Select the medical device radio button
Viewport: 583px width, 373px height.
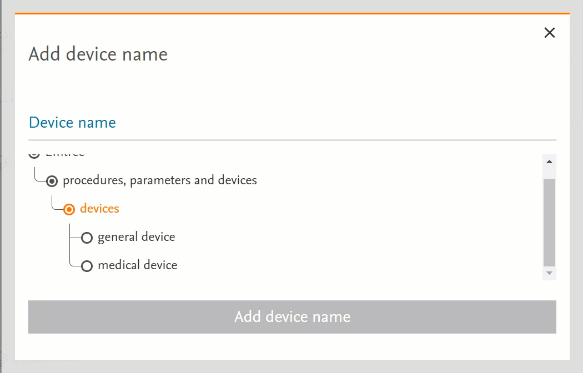[87, 266]
